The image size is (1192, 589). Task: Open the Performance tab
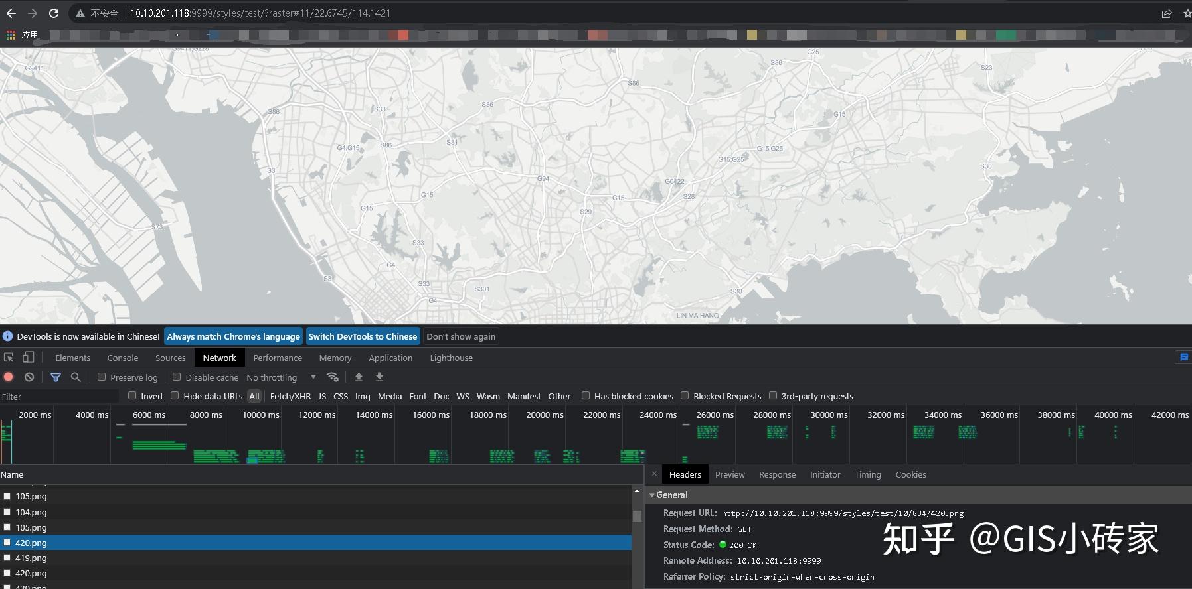click(278, 358)
